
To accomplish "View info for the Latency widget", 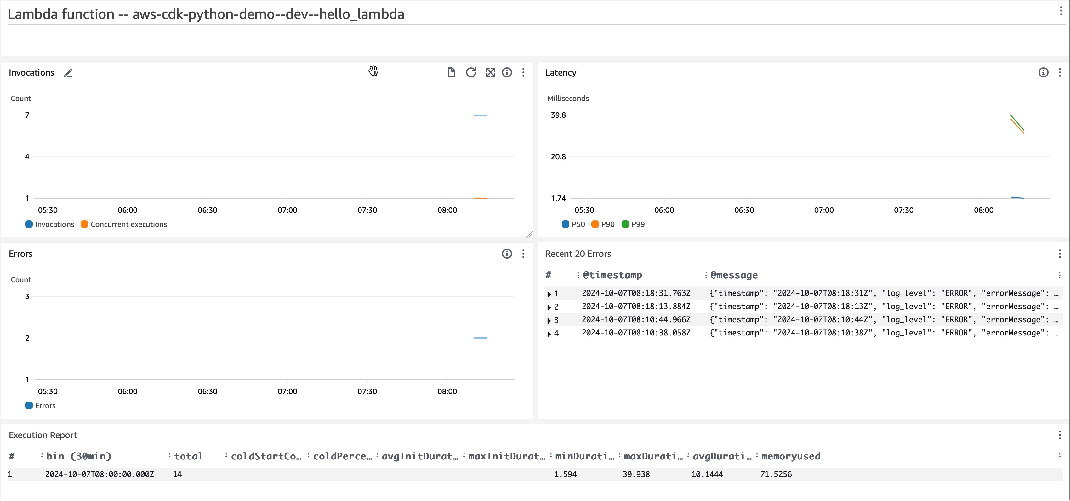I will point(1044,72).
